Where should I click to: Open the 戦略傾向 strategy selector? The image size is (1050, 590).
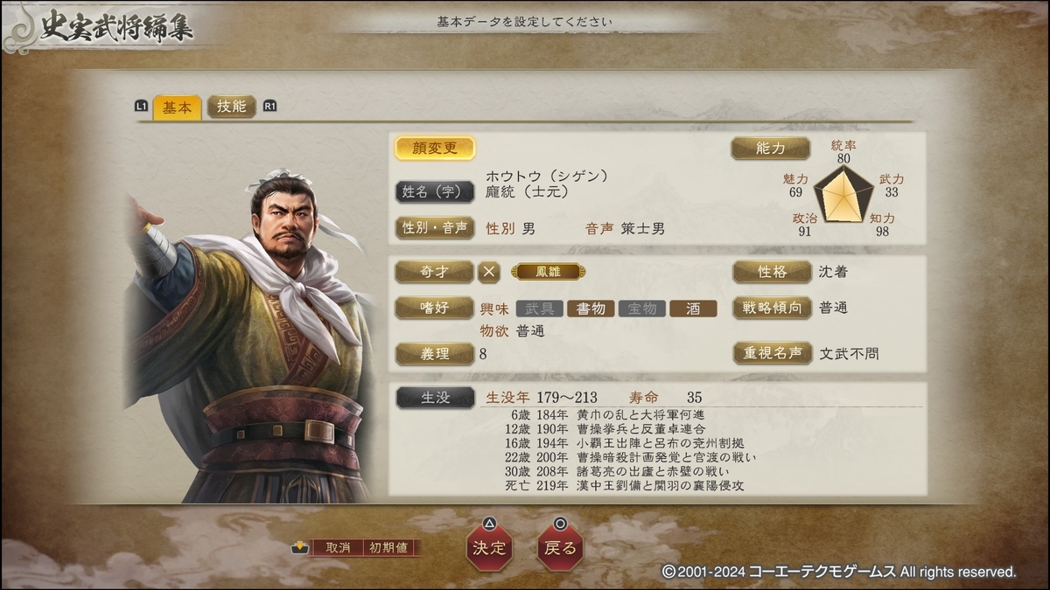click(773, 308)
